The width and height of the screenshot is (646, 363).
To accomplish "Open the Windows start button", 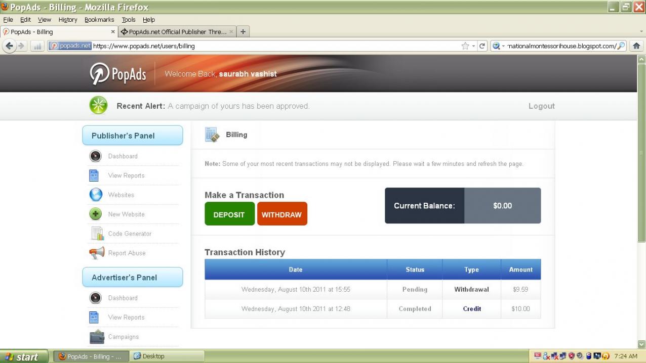I will 24,356.
